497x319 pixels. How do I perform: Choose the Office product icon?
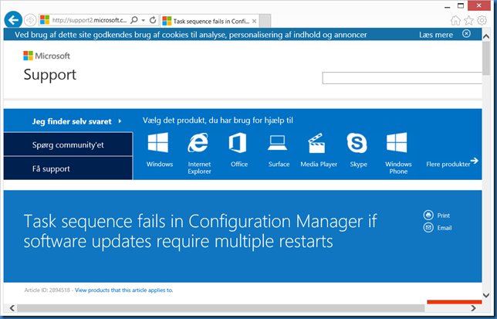coord(238,143)
